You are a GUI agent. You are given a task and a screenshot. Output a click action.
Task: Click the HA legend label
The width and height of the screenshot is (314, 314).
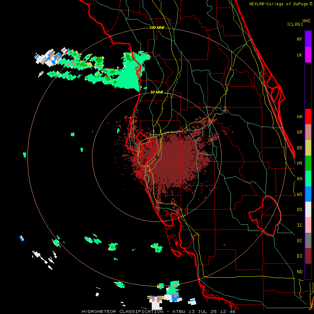[299, 117]
